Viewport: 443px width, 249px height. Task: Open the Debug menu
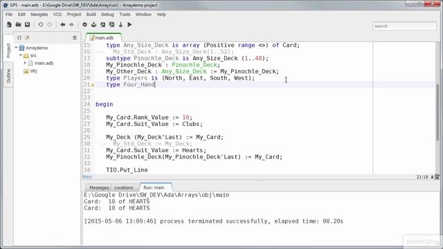point(107,15)
